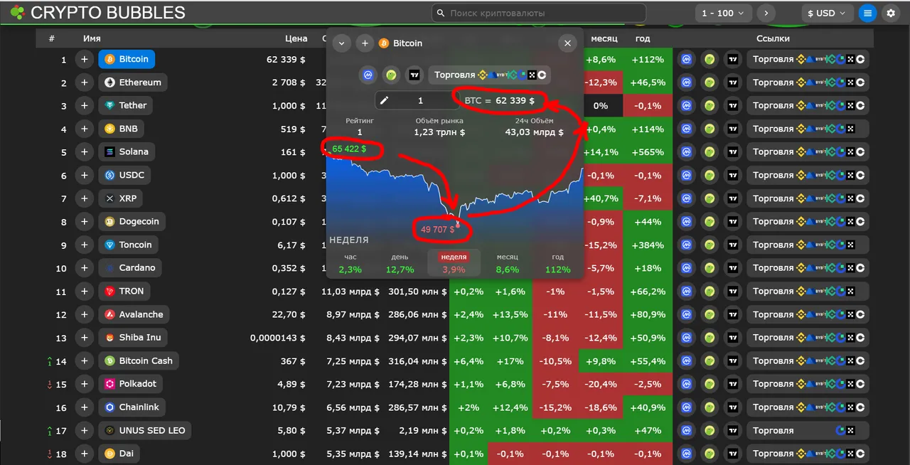Click Polkadot yearly change -2,5%

point(647,384)
